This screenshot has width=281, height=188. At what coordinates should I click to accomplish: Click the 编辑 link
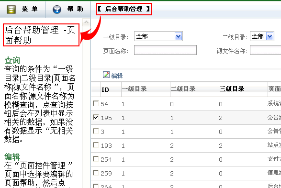117,76
